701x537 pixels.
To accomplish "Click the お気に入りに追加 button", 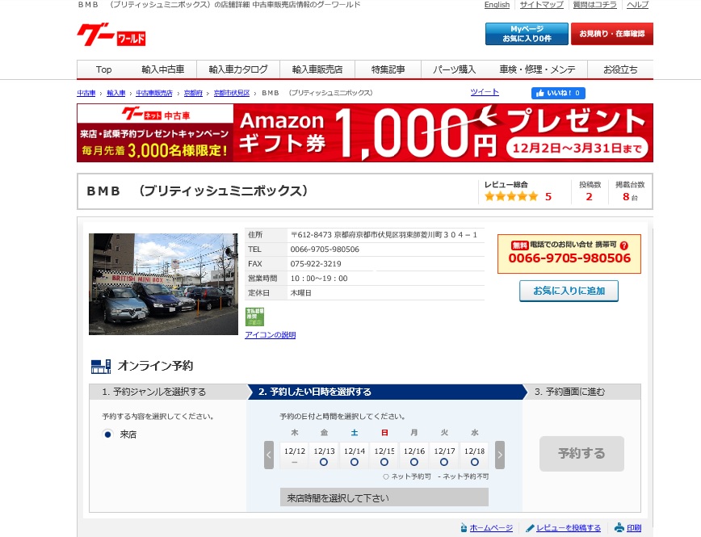I will pyautogui.click(x=569, y=291).
